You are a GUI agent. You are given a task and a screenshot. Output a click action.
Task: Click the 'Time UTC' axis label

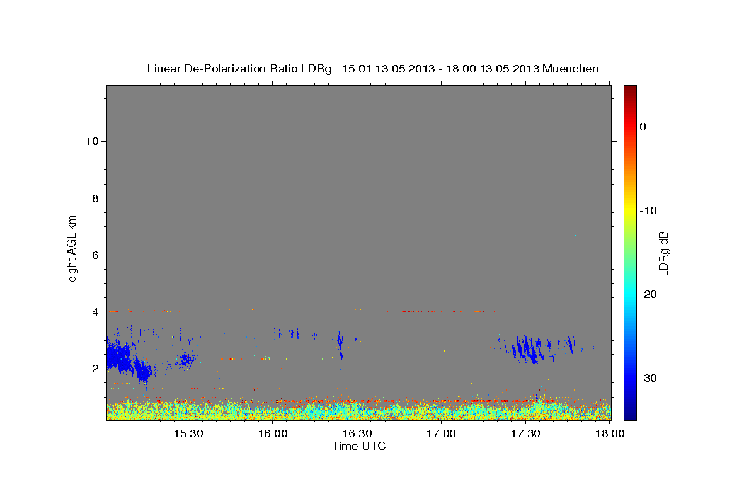358,446
